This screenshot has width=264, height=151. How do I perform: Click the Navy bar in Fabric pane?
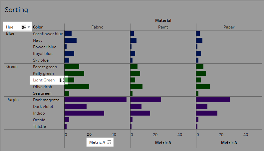71,40
